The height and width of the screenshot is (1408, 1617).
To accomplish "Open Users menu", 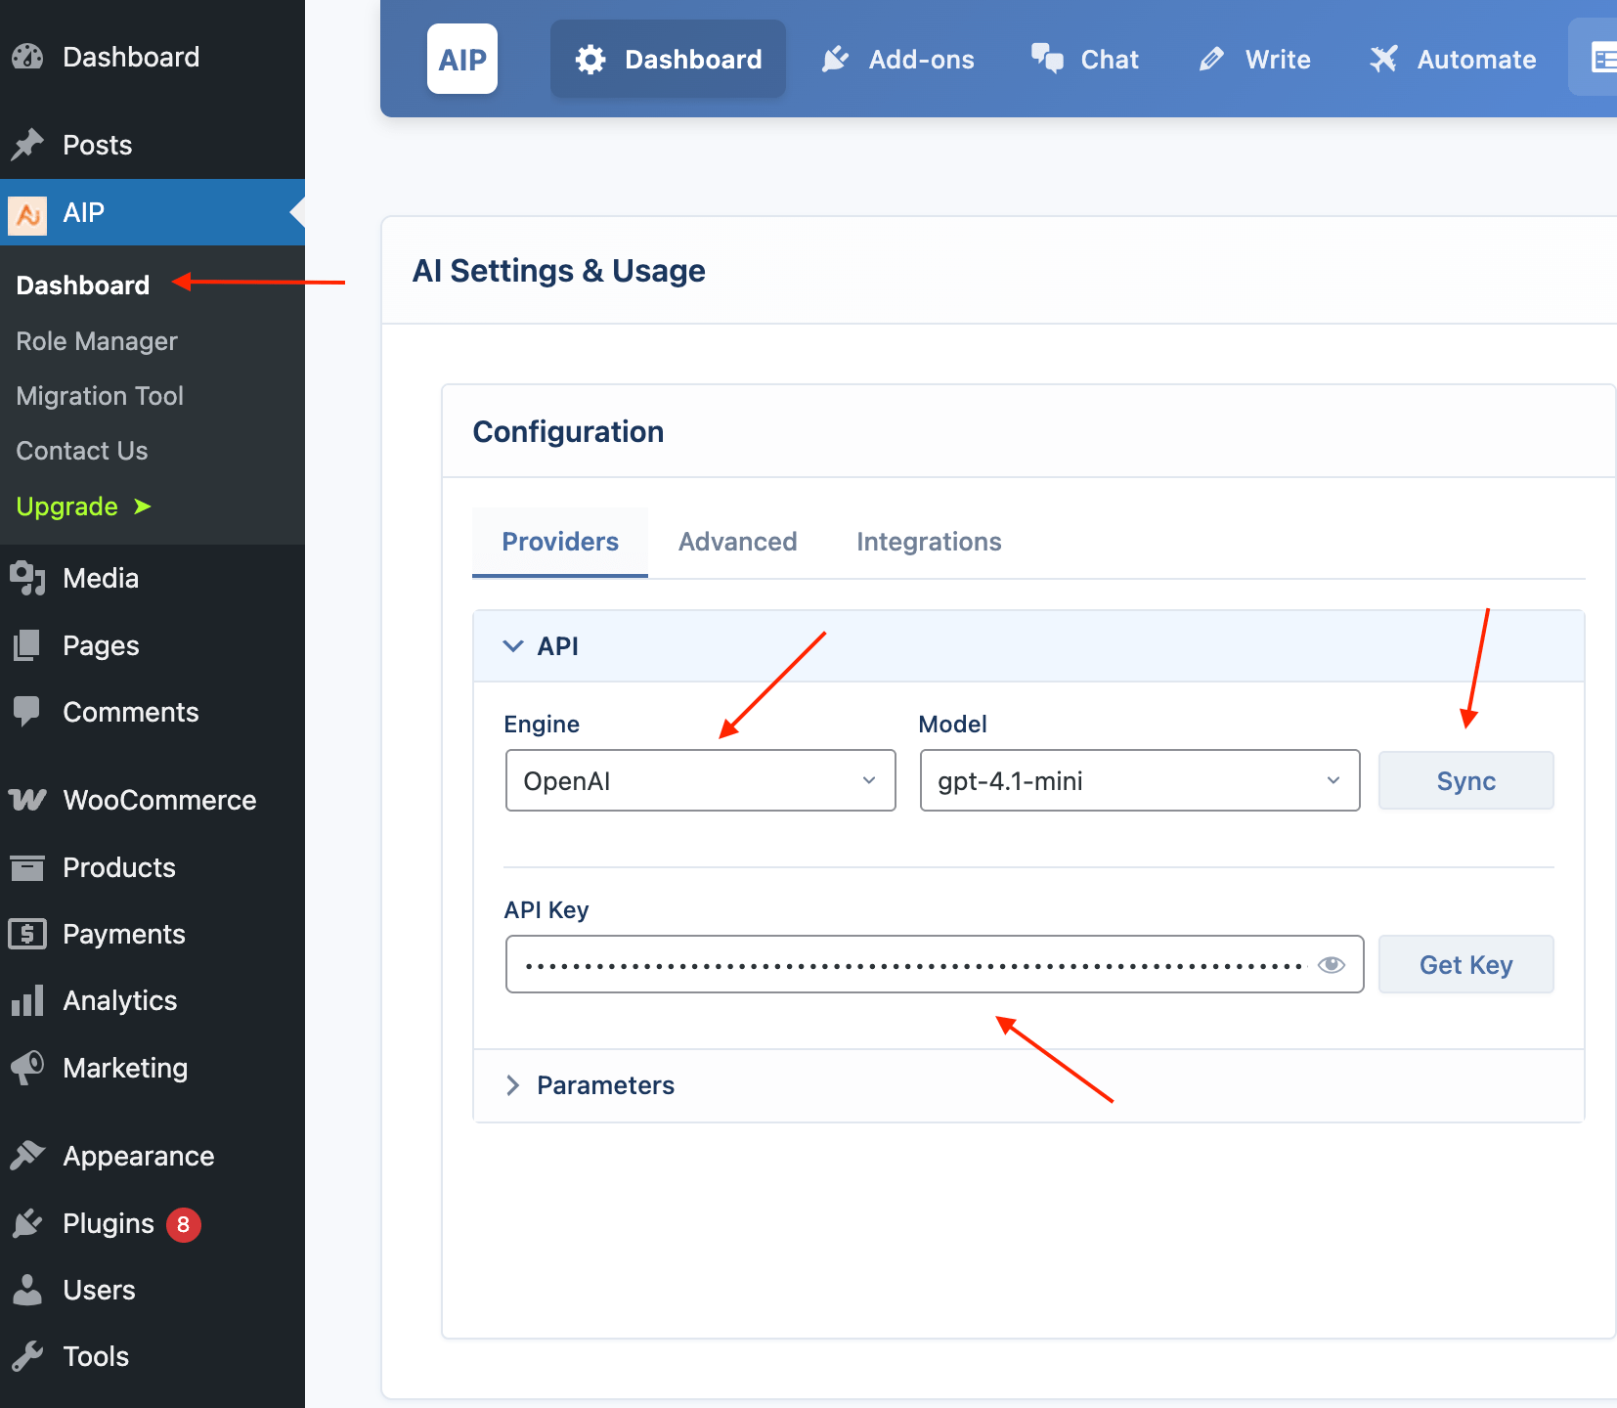I will click(x=153, y=1290).
